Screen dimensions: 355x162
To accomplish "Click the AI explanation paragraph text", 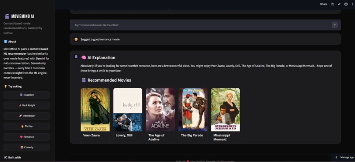I will 206,68.
